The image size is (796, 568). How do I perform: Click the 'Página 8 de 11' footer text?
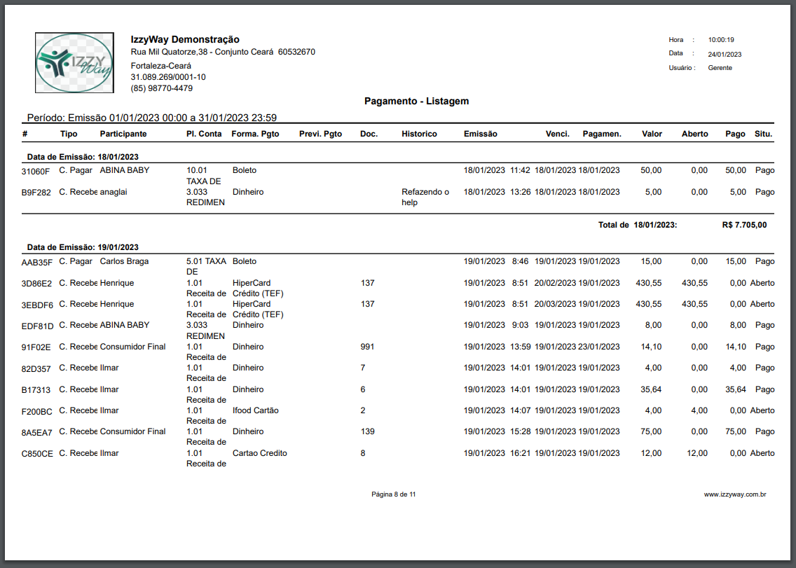(x=393, y=494)
